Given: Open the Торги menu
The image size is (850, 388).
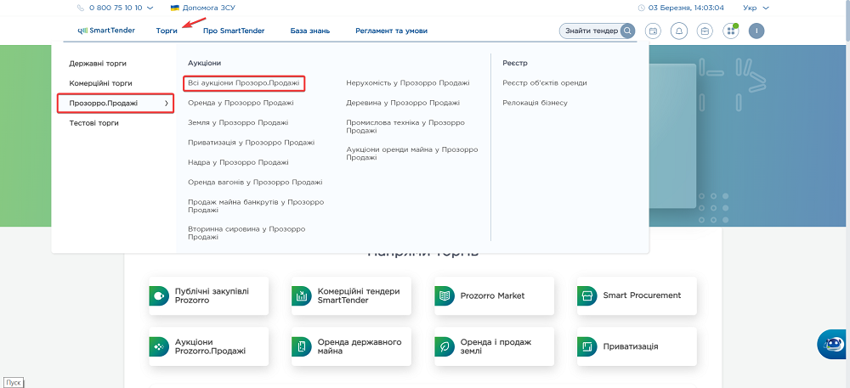Looking at the screenshot, I should [x=167, y=31].
